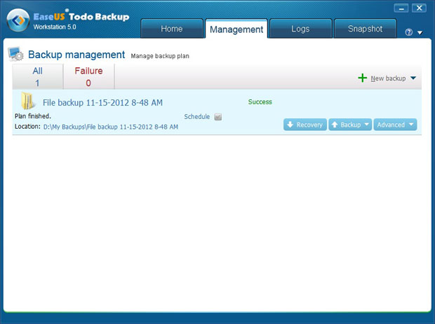Click the EaseUS Todo Backup logo icon
The image size is (435, 324).
pyautogui.click(x=18, y=22)
